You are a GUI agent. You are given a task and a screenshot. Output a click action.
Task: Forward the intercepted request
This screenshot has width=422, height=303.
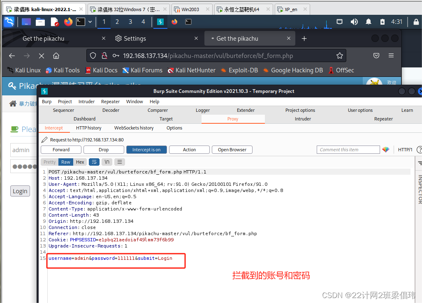[61, 150]
